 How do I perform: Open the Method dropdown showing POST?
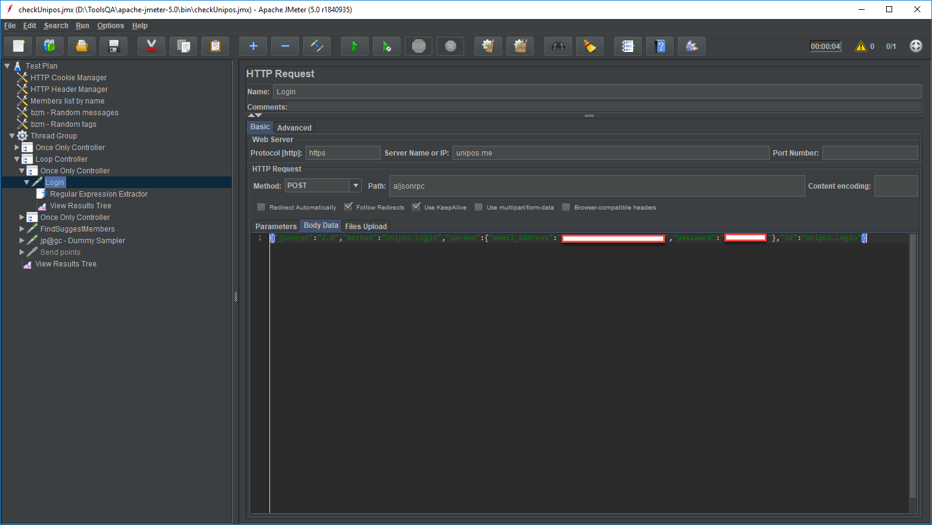pos(355,186)
